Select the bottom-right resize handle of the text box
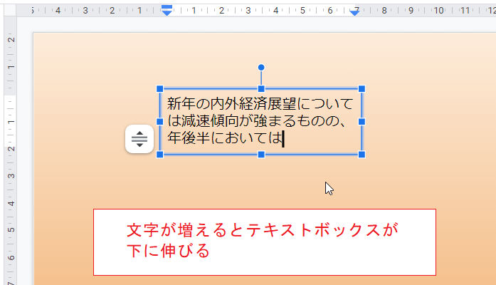The image size is (496, 285). point(362,155)
